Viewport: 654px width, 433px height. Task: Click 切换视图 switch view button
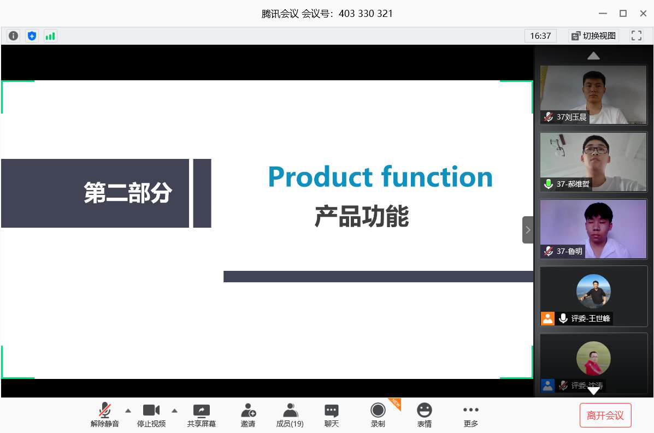(594, 36)
